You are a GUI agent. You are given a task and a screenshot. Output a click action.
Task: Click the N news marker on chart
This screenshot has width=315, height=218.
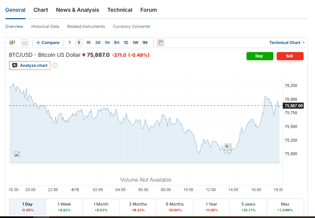point(227,146)
